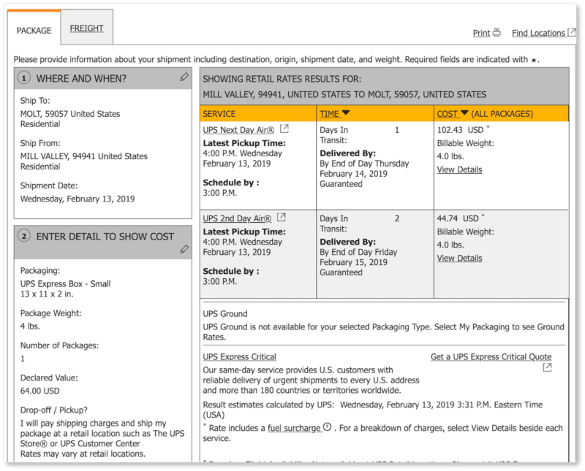585x471 pixels.
Task: Open the fuel surcharge info question mark icon
Action: tap(327, 427)
